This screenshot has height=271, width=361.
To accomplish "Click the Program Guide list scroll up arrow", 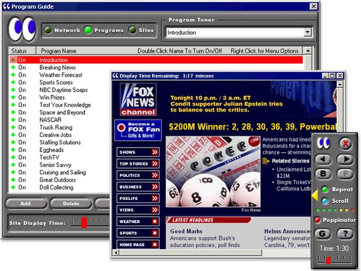I will tap(308, 51).
